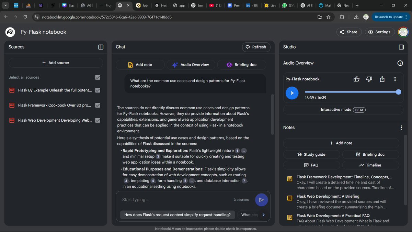Generate a Timeline note
This screenshot has height=232, width=412.
(x=370, y=165)
